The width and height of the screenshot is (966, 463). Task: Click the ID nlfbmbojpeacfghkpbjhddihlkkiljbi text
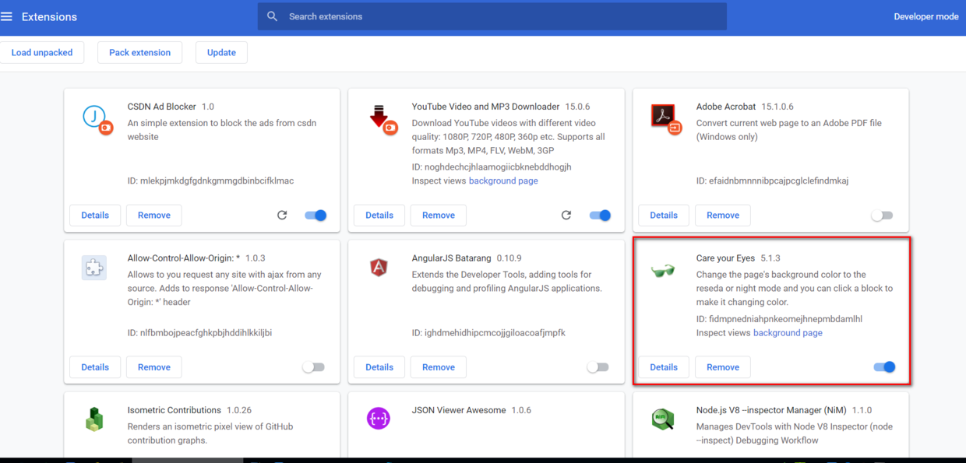pyautogui.click(x=199, y=333)
